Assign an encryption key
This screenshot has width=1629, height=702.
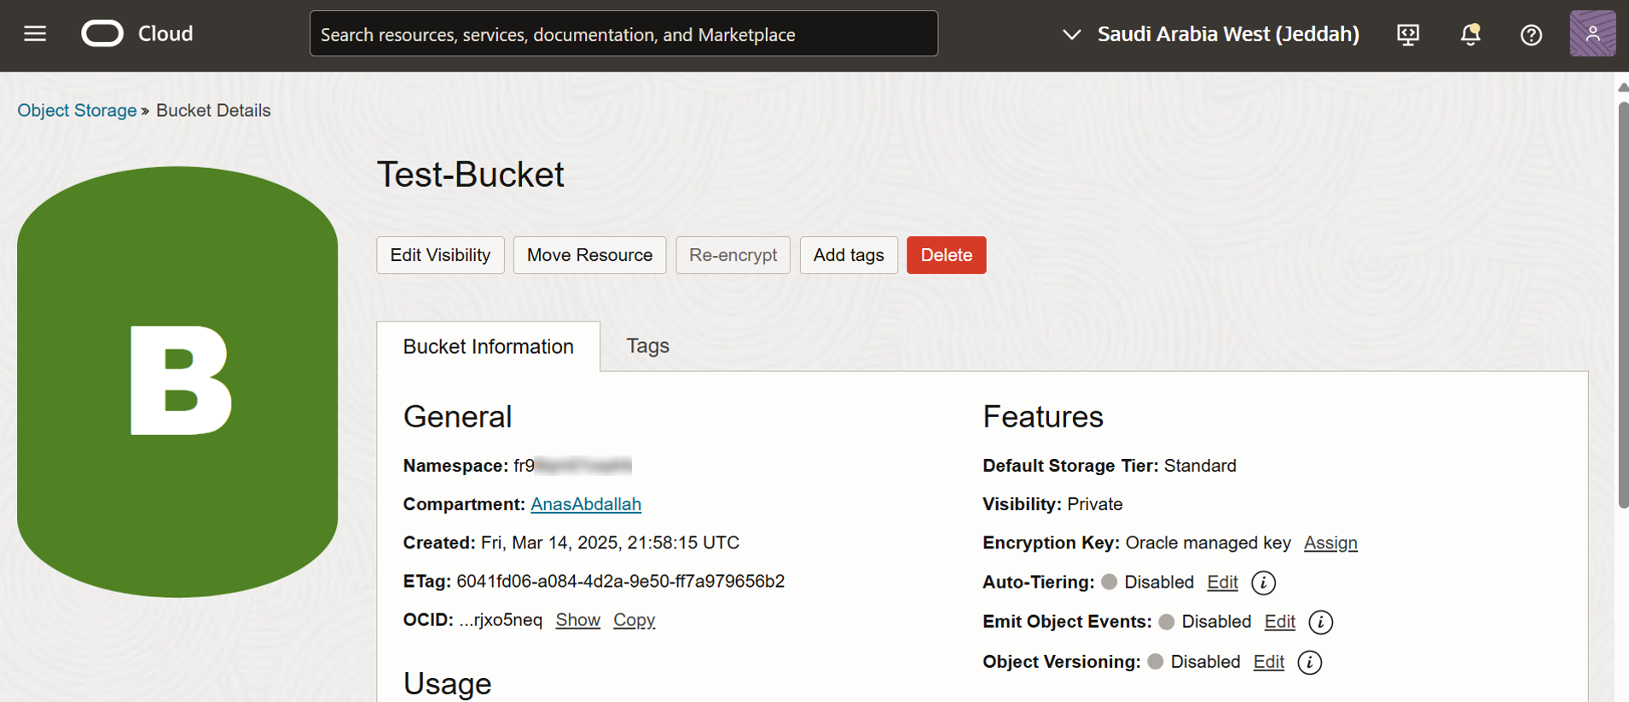(x=1330, y=542)
